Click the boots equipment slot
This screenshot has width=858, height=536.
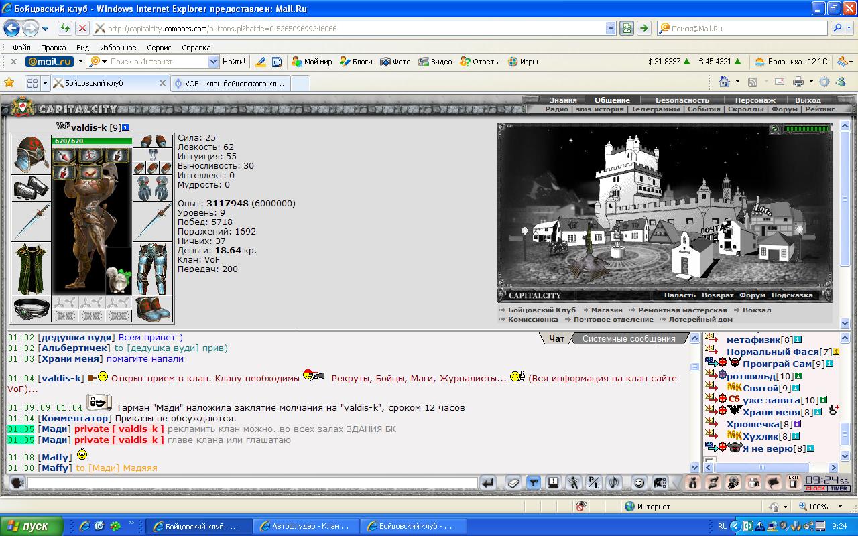point(153,309)
